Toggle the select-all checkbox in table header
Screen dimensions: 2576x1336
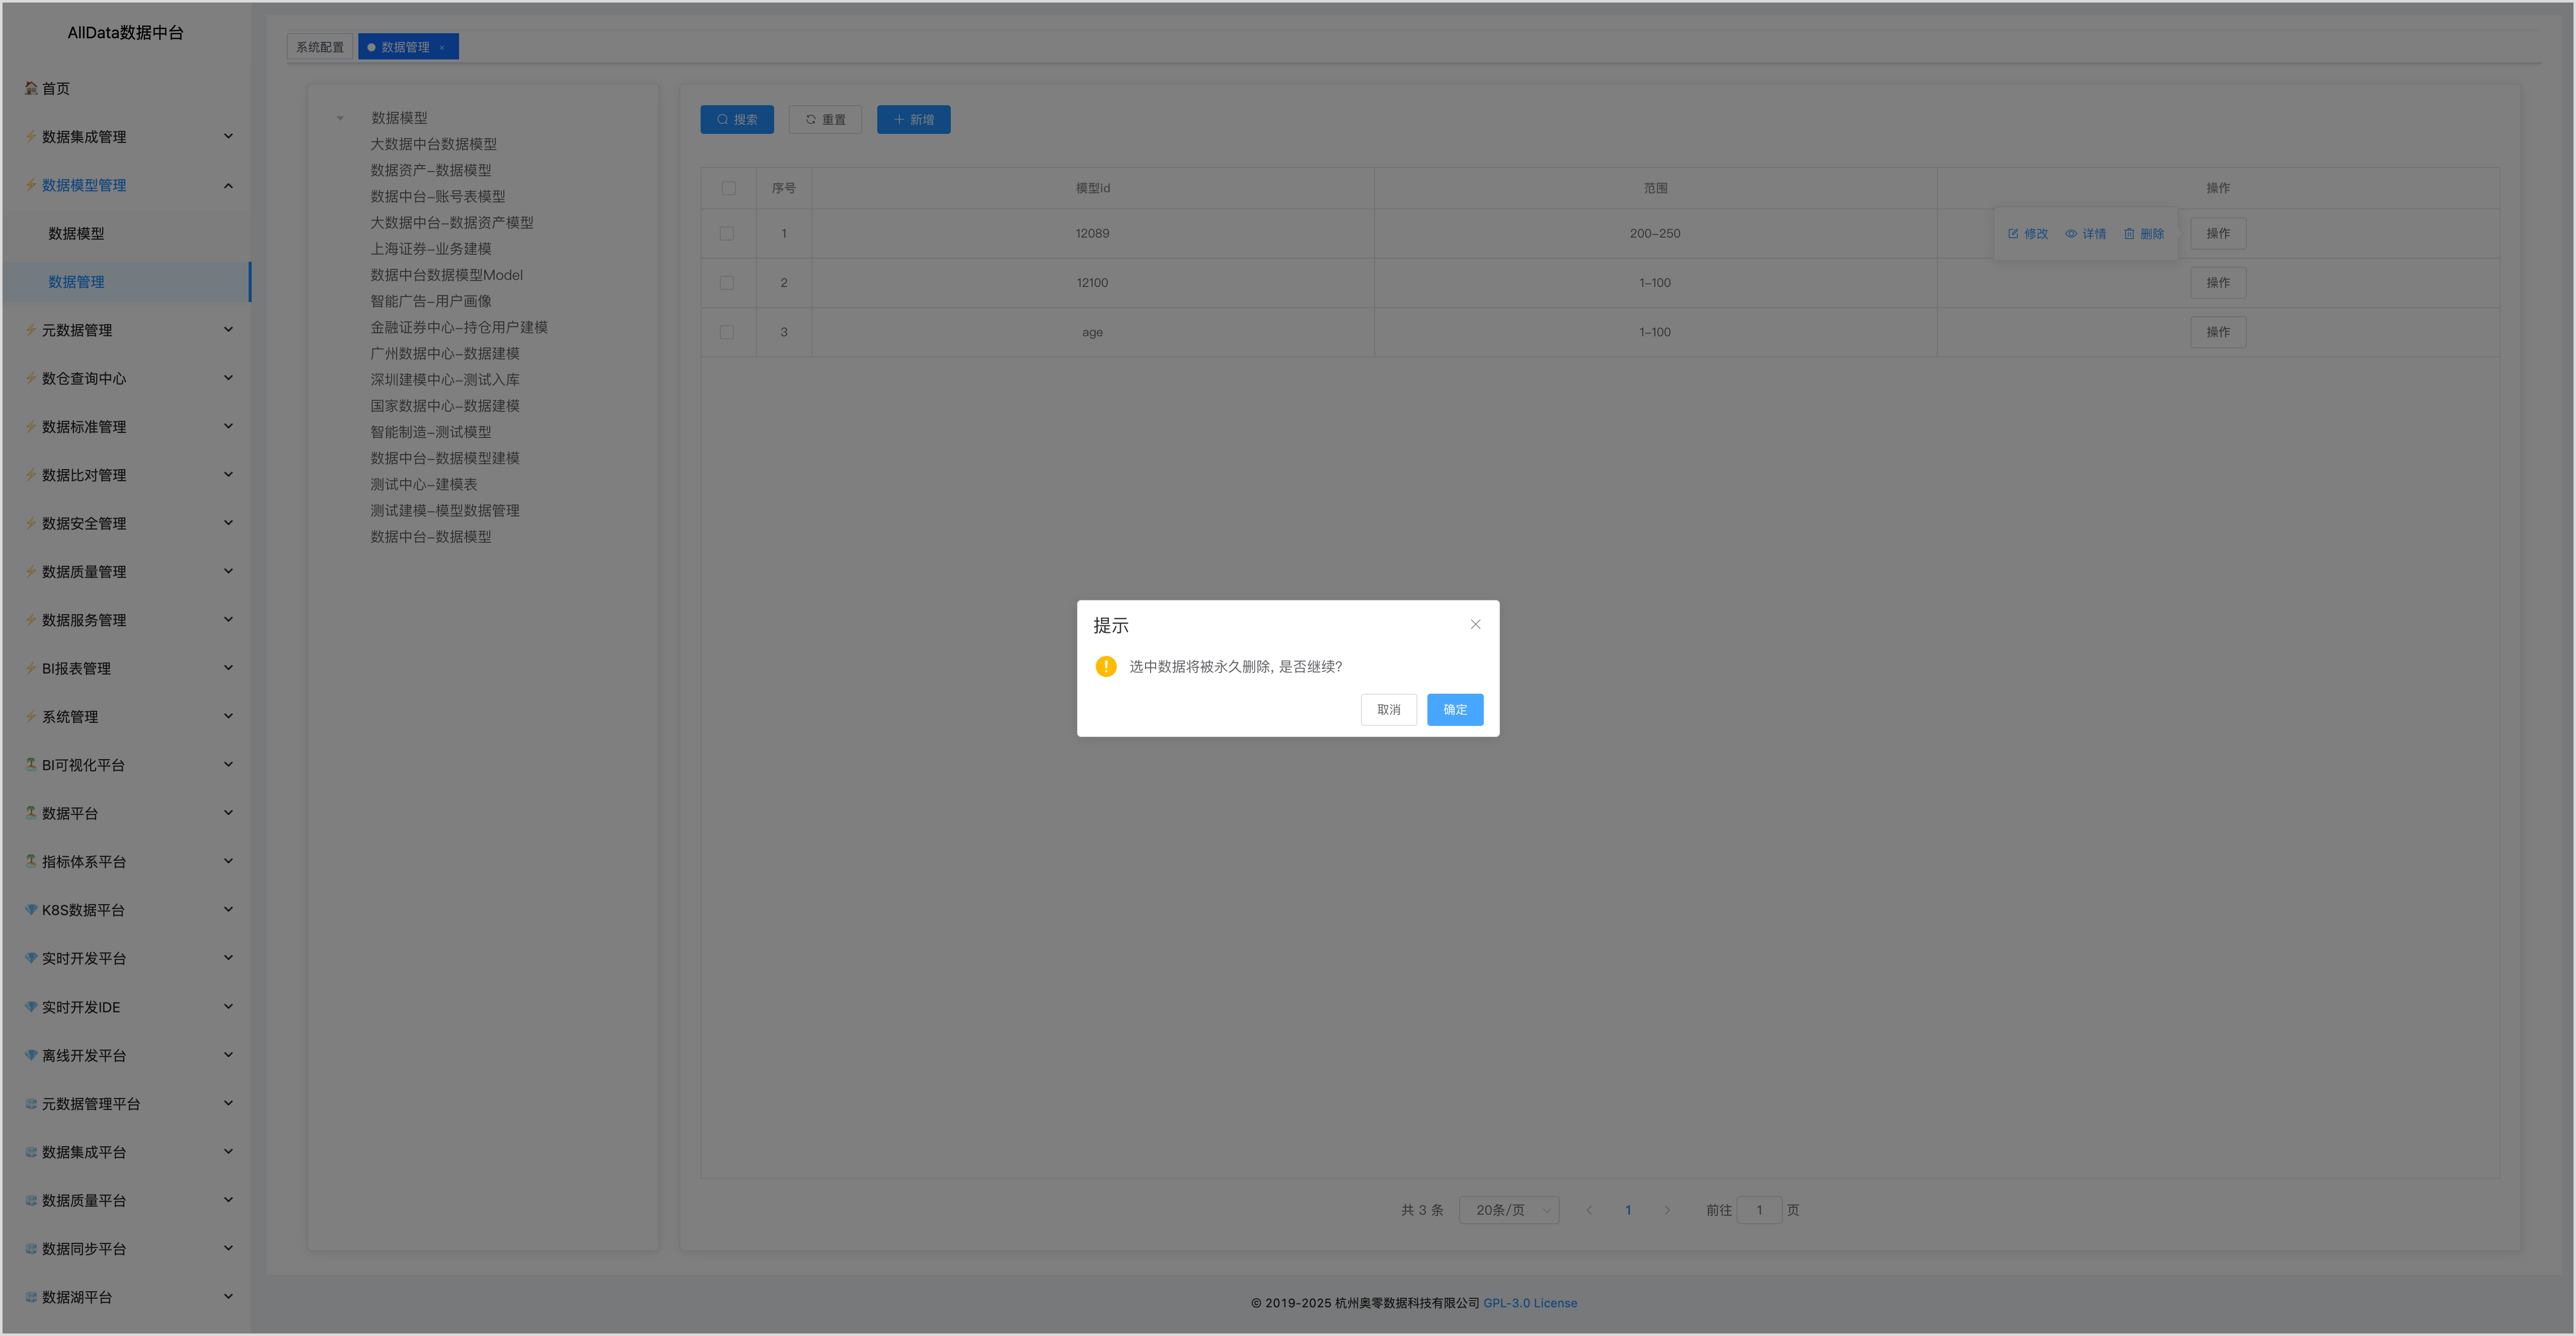pyautogui.click(x=728, y=188)
